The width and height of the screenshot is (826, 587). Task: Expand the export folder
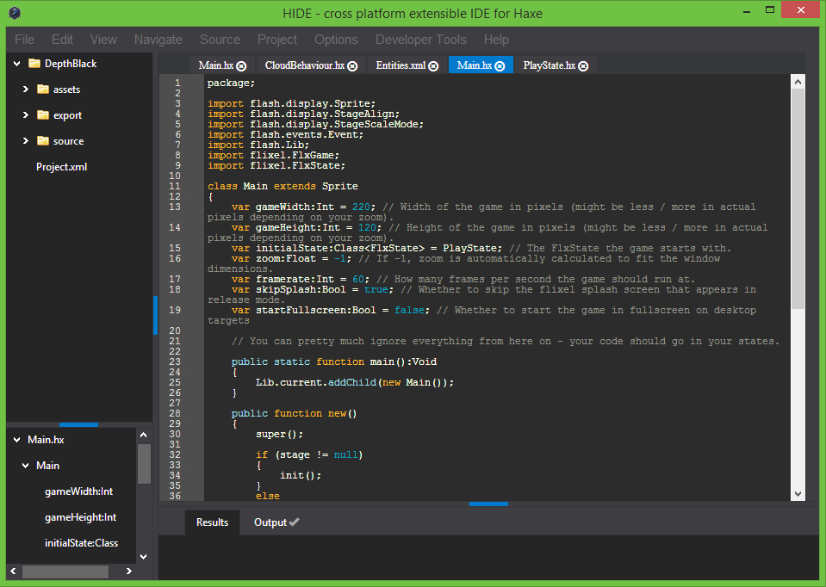[25, 115]
